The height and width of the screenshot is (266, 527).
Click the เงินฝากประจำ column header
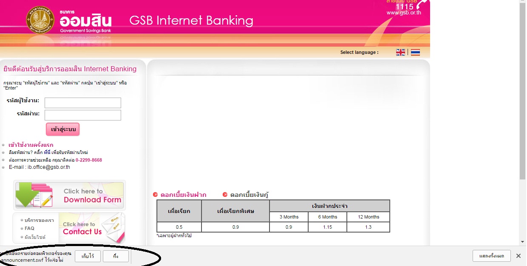point(330,206)
